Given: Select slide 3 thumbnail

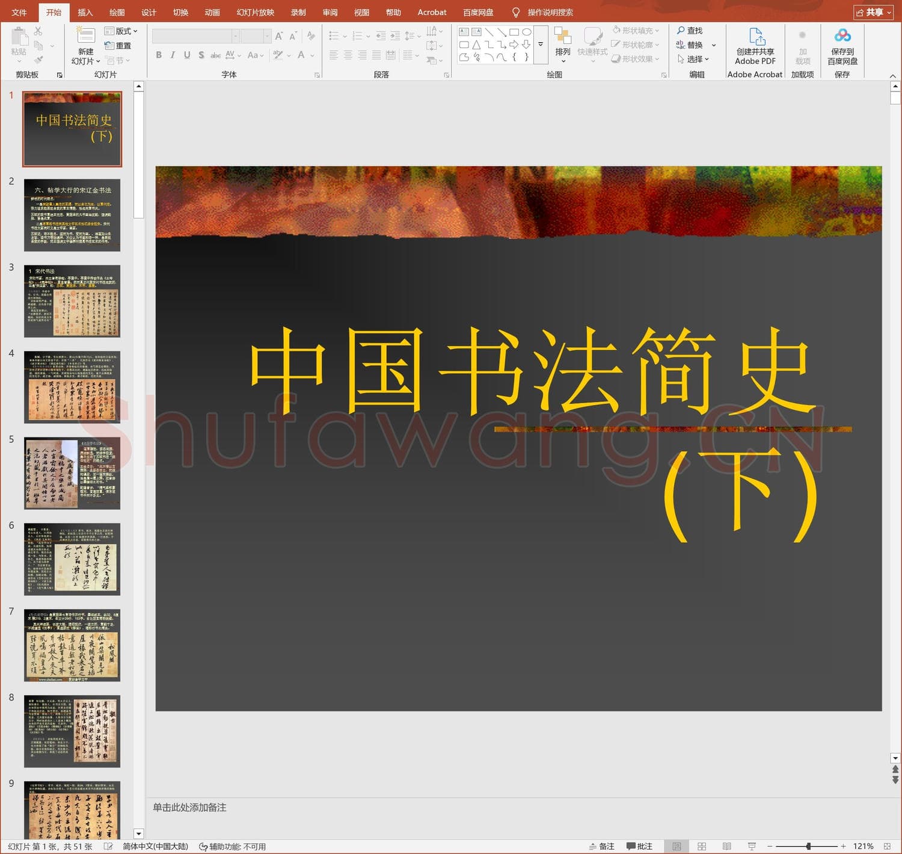Looking at the screenshot, I should click(72, 301).
